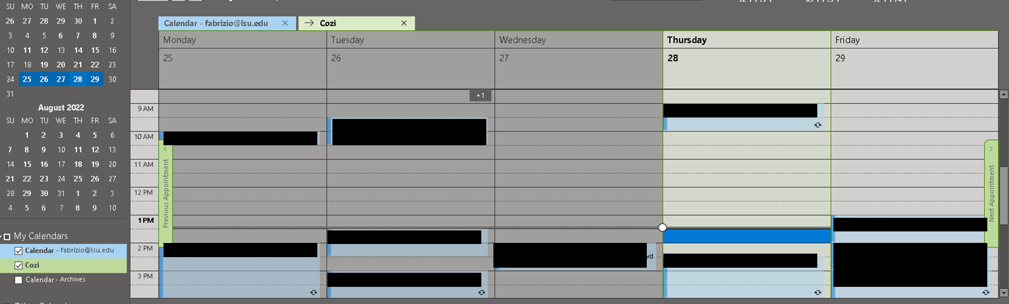The width and height of the screenshot is (1009, 304).
Task: Click the scroll up arrow of calendar
Action: coord(1003,94)
